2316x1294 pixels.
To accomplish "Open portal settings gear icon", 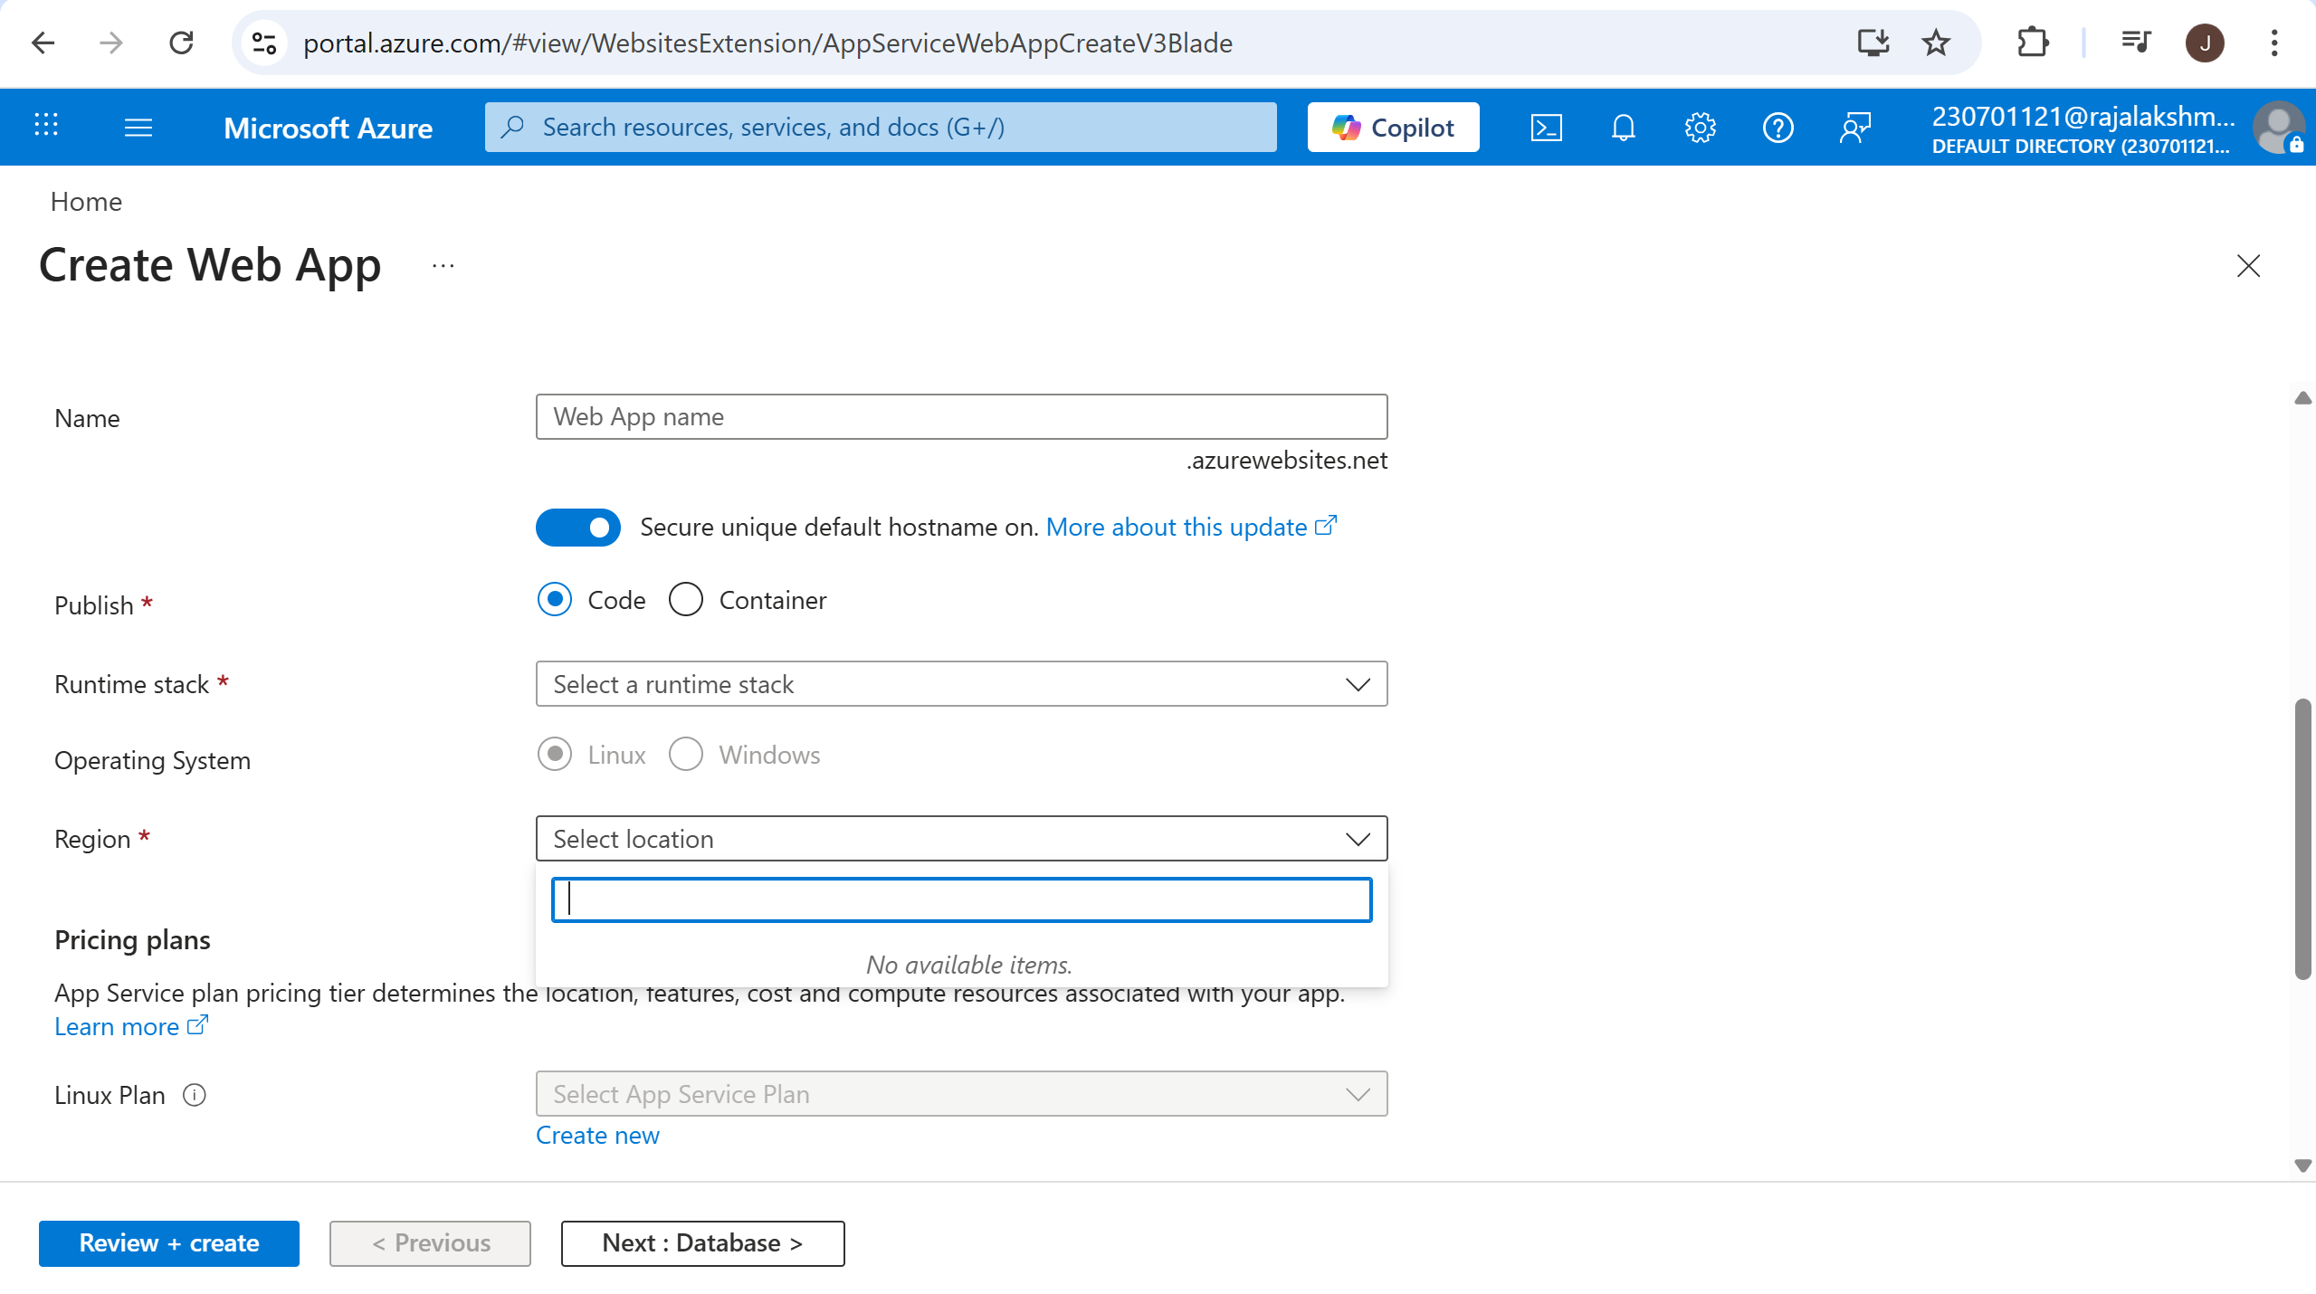I will point(1700,128).
